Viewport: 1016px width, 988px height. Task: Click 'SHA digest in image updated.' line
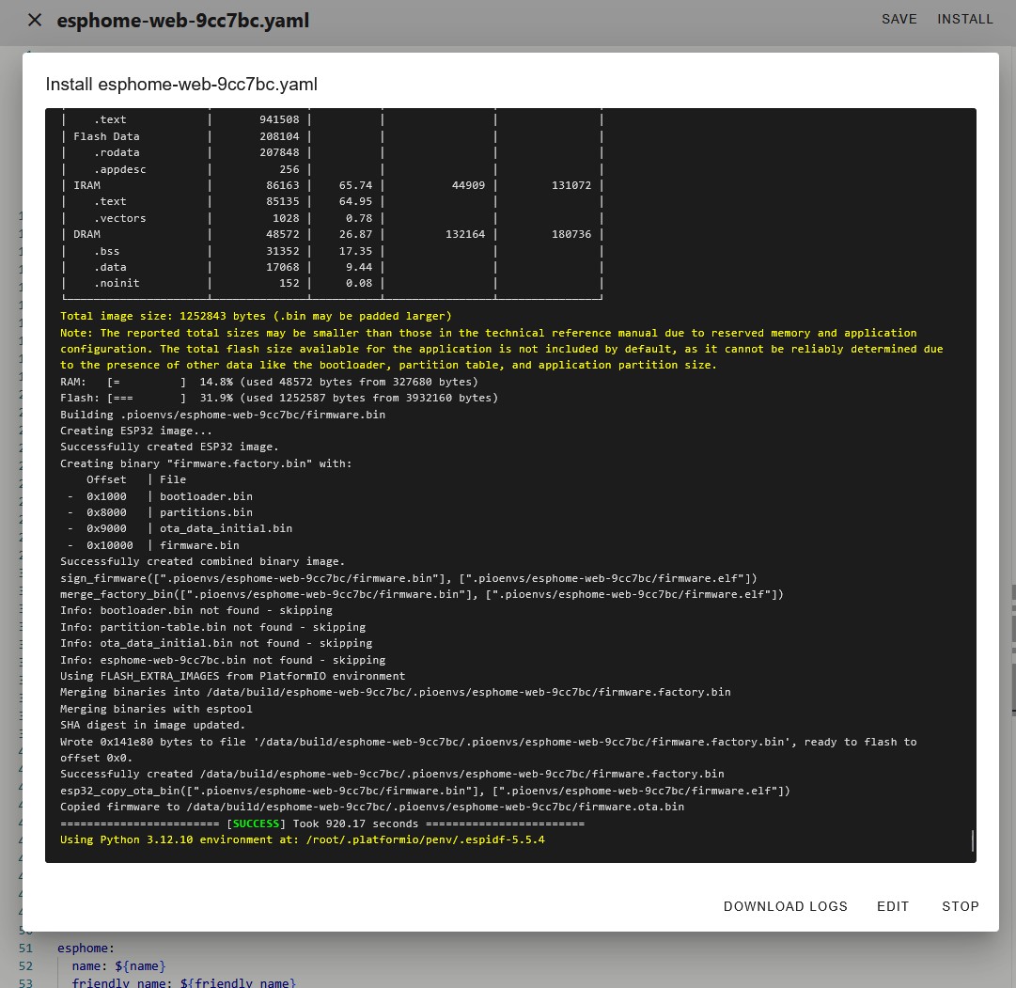click(153, 726)
